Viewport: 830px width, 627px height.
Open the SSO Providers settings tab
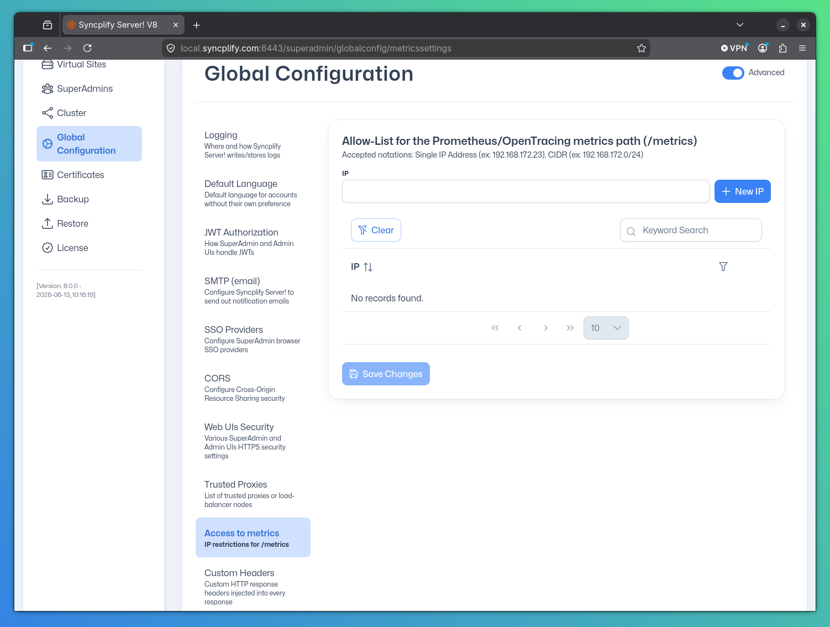[x=253, y=338]
